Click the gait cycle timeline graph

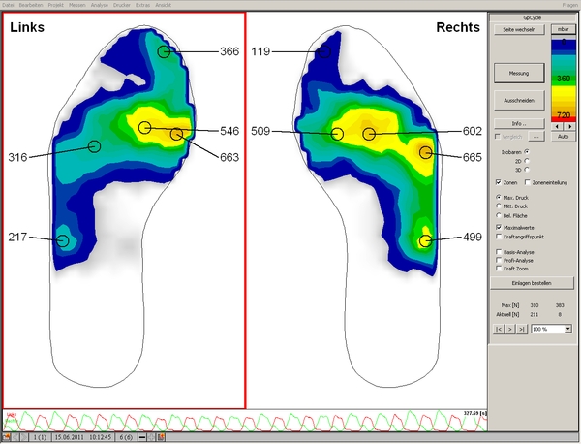coord(242,421)
